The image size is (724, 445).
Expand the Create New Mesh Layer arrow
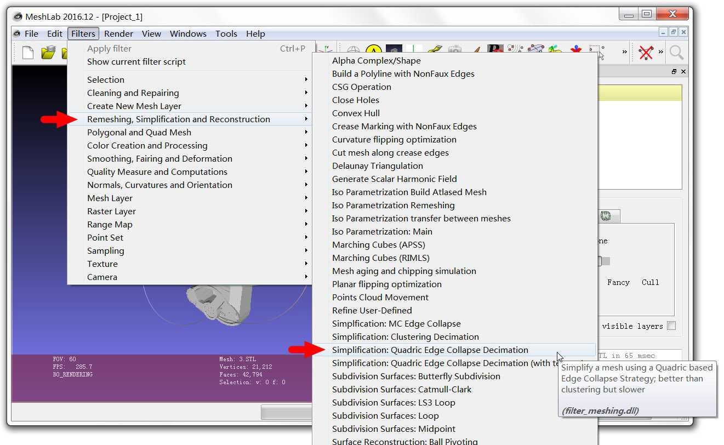coord(306,106)
